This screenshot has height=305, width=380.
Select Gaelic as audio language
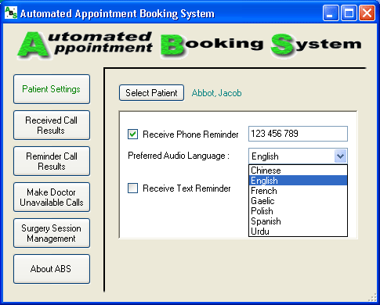298,201
